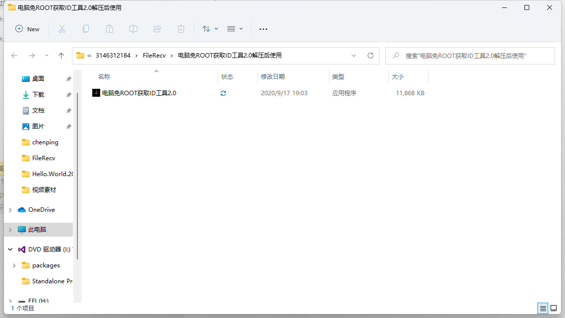Sort by 修改日期 column header

[x=273, y=77]
